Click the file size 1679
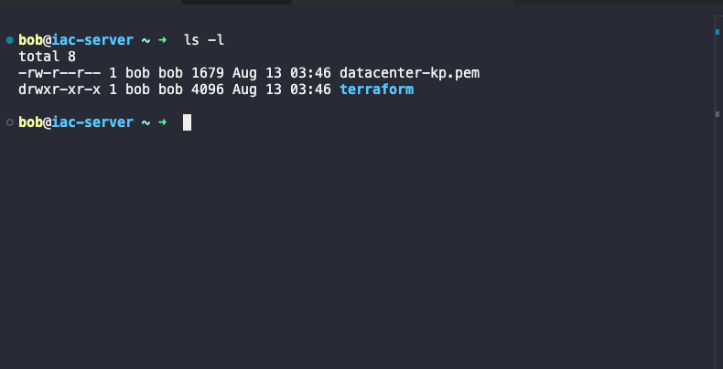The image size is (723, 369). coord(208,73)
